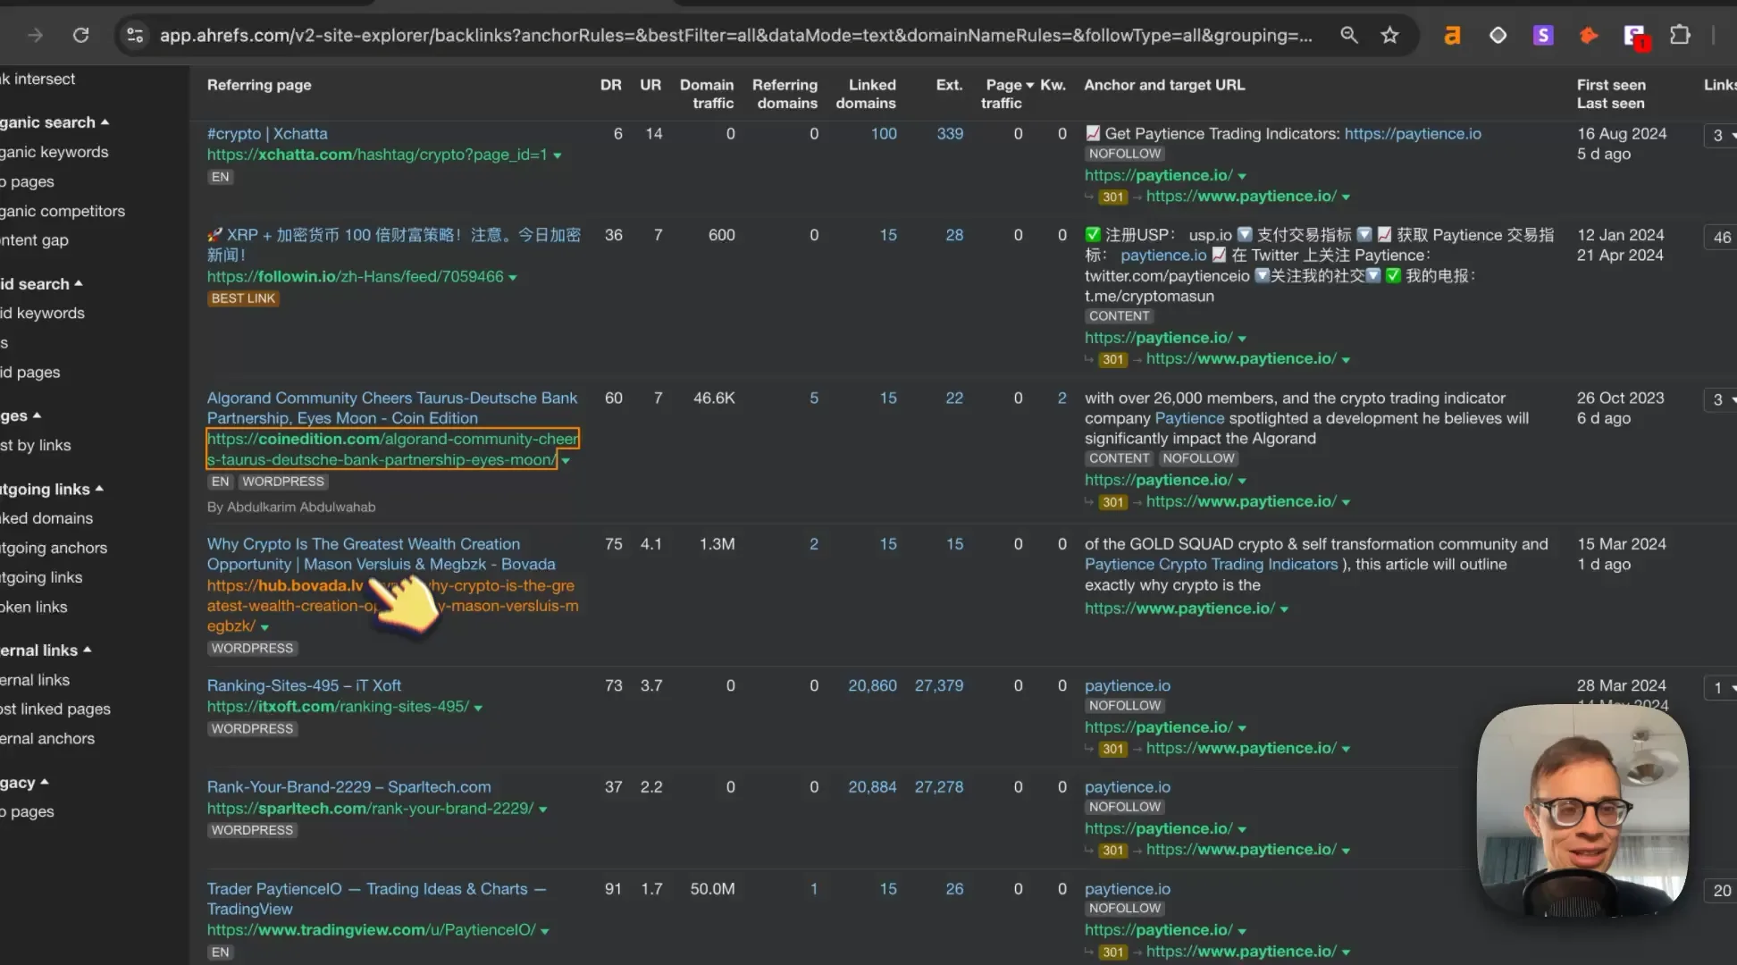Open the orange-red extension icon
The image size is (1737, 965).
[x=1588, y=35]
